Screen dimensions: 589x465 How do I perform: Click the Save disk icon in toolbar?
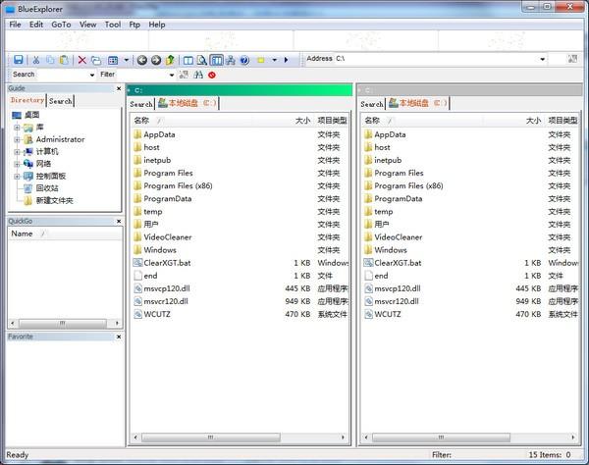tap(18, 60)
